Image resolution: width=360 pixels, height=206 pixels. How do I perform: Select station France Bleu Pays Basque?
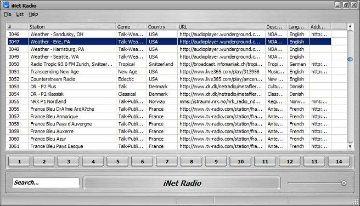click(x=57, y=146)
